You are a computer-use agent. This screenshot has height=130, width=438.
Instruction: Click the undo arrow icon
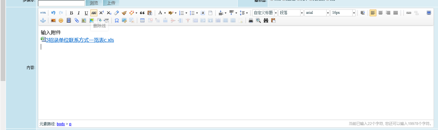click(x=53, y=13)
